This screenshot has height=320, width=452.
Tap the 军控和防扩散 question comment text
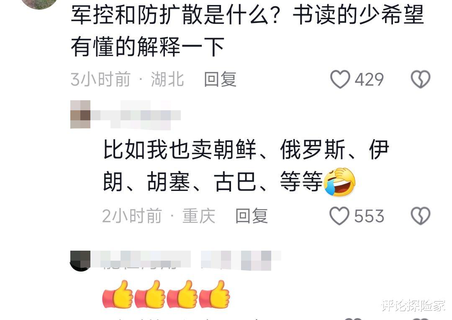click(x=247, y=31)
